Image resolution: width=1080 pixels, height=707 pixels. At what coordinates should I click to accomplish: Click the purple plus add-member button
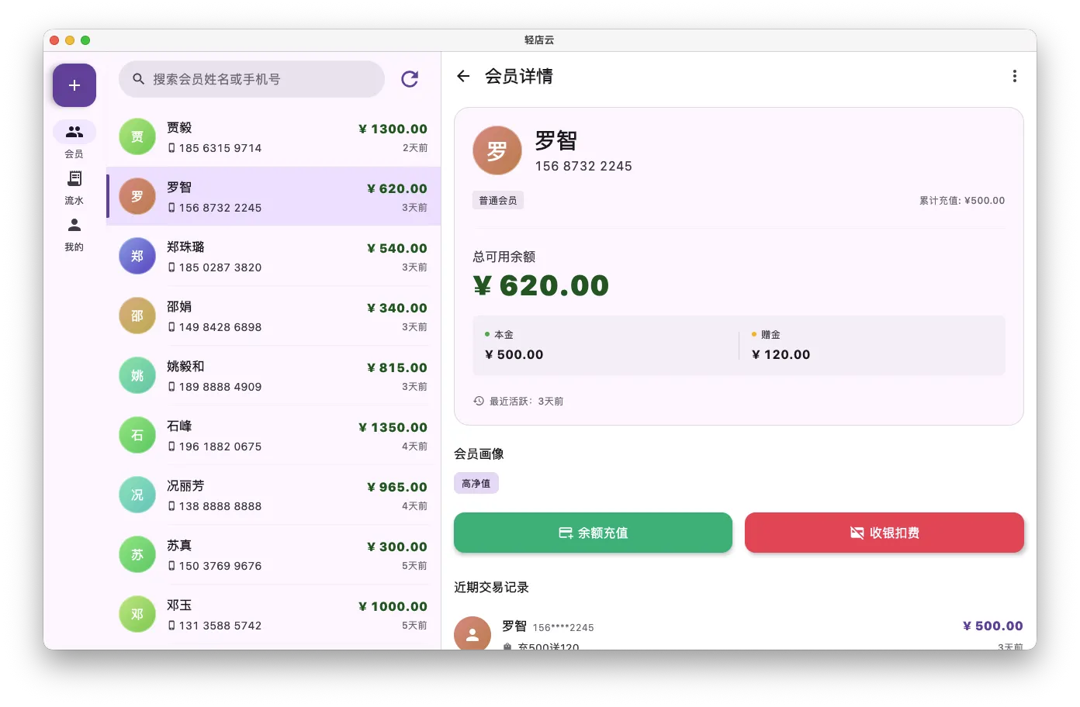pos(74,84)
